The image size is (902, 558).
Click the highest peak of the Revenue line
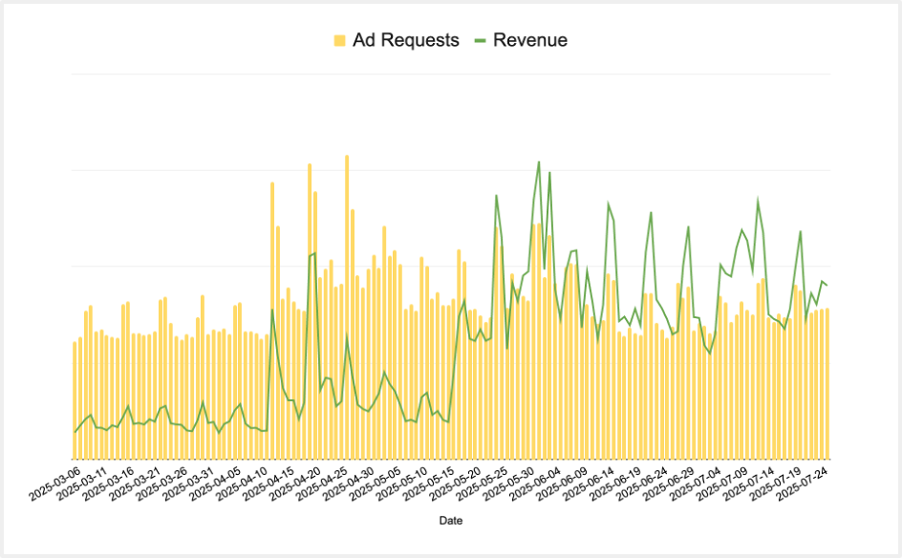point(539,162)
